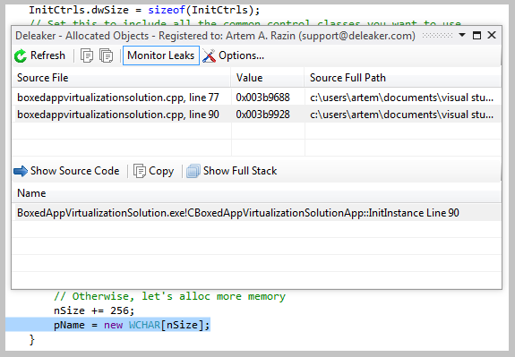The image size is (515, 357).
Task: Select the row with line 90 allocation
Action: pos(256,115)
